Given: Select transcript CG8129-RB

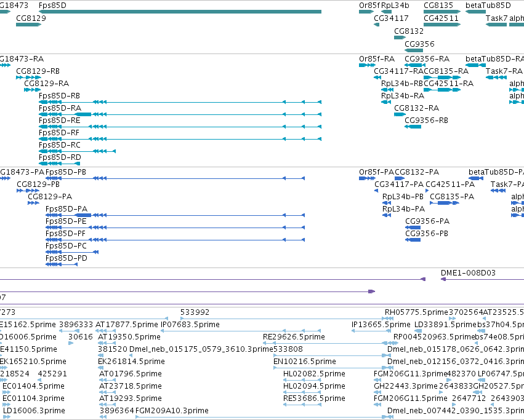Looking at the screenshot, I should (x=38, y=71).
